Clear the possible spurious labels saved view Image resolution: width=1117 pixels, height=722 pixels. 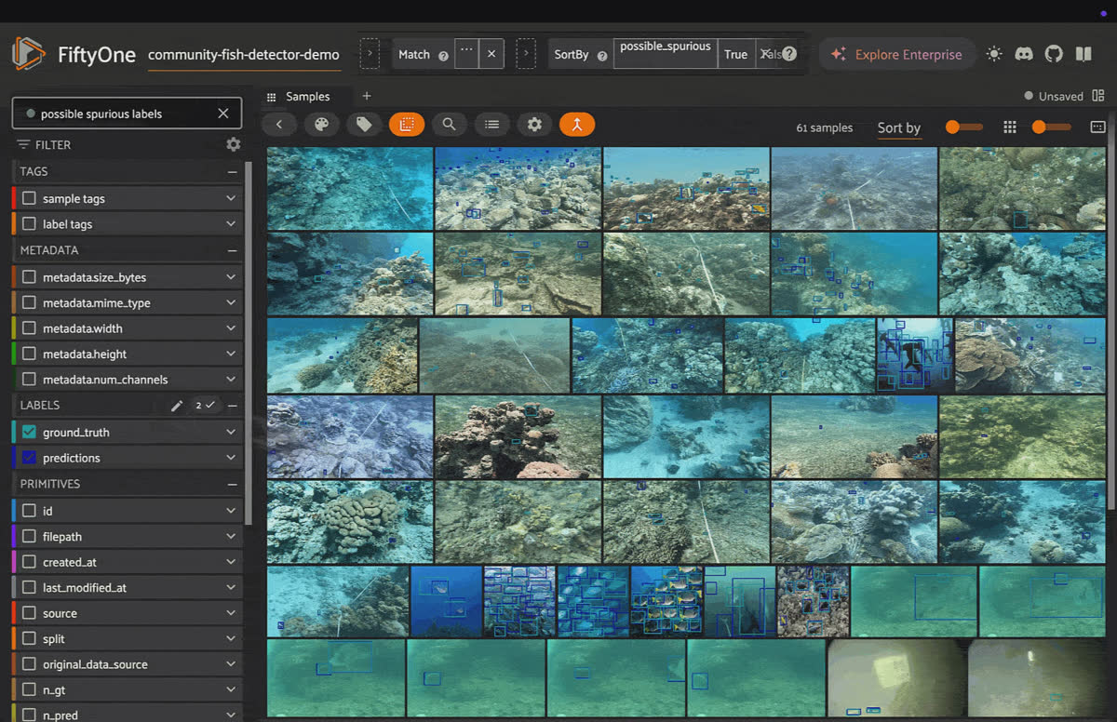pyautogui.click(x=223, y=114)
